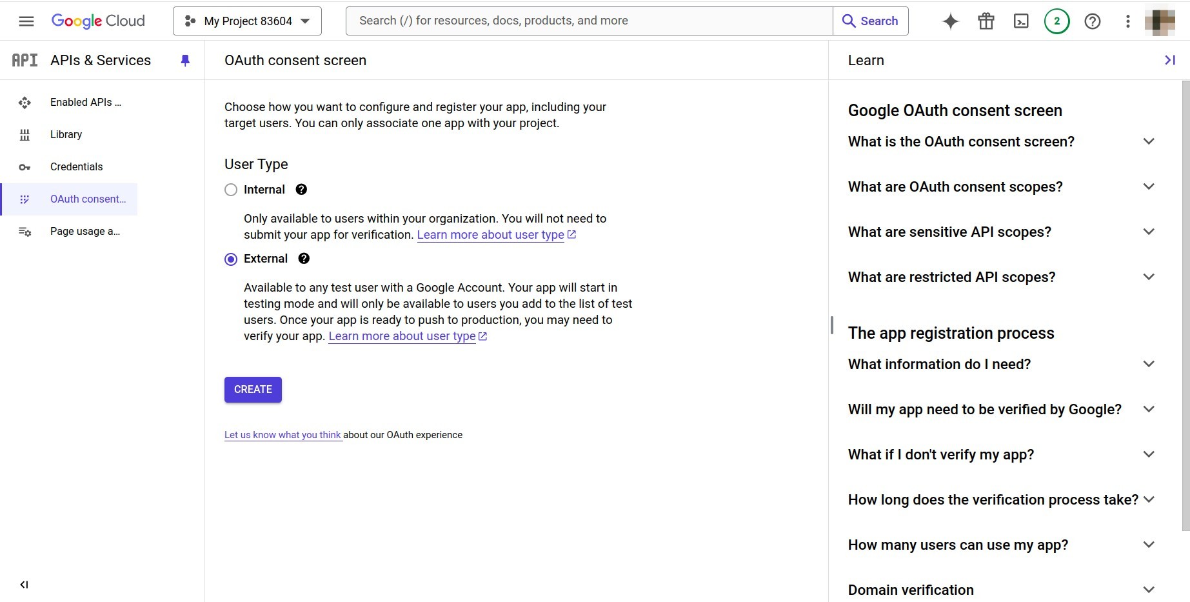Unpin APIs & Services with pin icon
1190x602 pixels.
[x=185, y=61]
